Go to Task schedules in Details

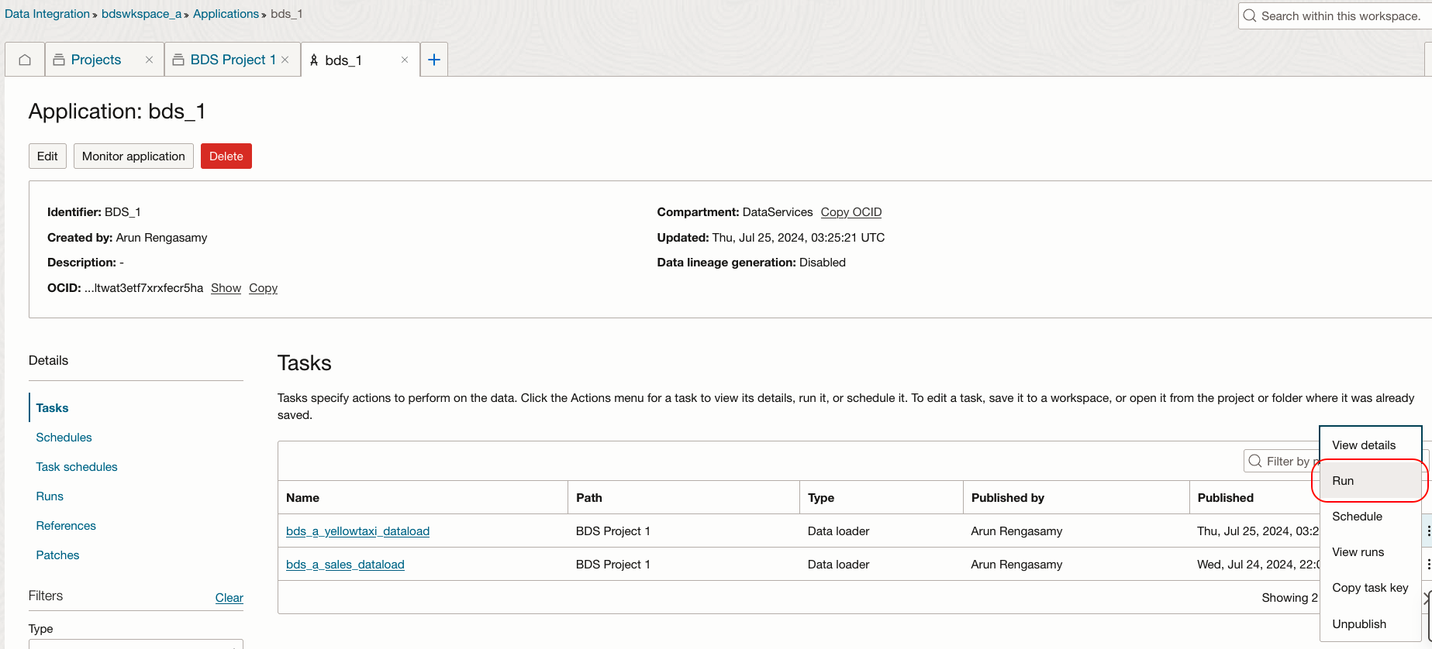(x=77, y=467)
